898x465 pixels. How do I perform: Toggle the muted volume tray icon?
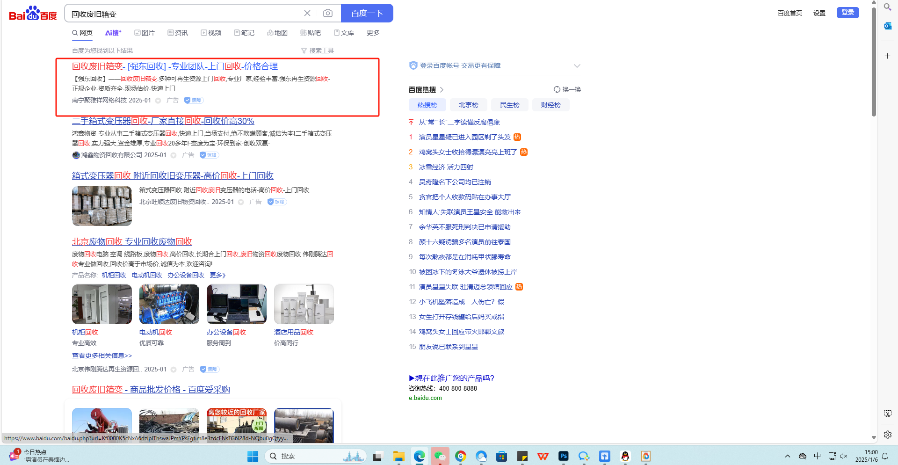click(844, 456)
